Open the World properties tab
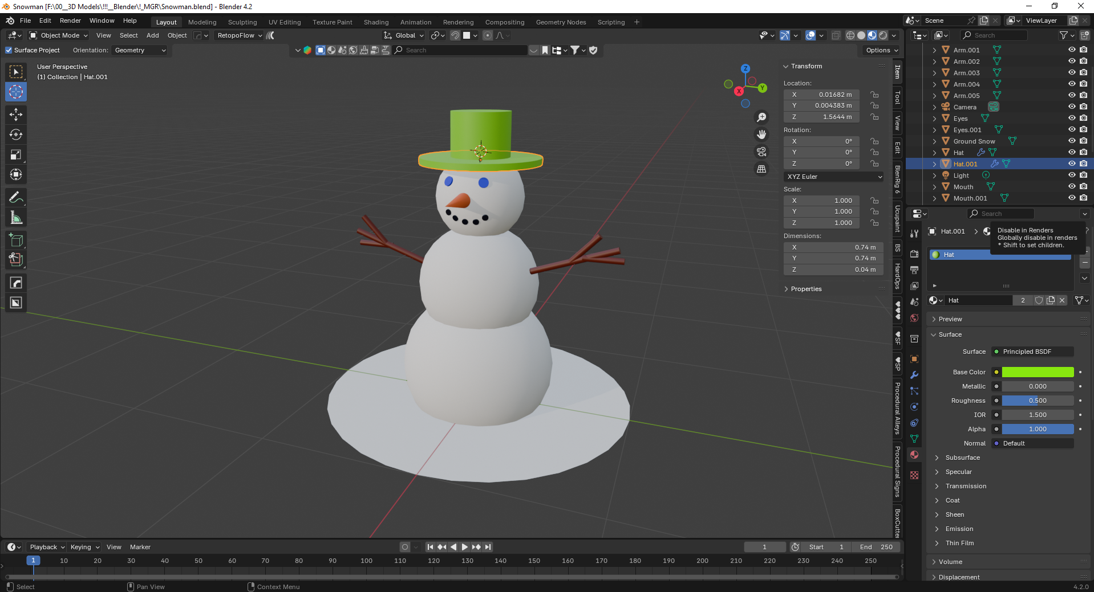This screenshot has height=592, width=1094. point(914,318)
